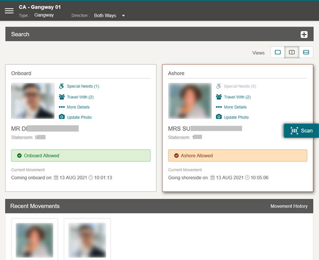Click camera icon in Ashore card
Viewport: 319px width, 260px height.
[219, 117]
